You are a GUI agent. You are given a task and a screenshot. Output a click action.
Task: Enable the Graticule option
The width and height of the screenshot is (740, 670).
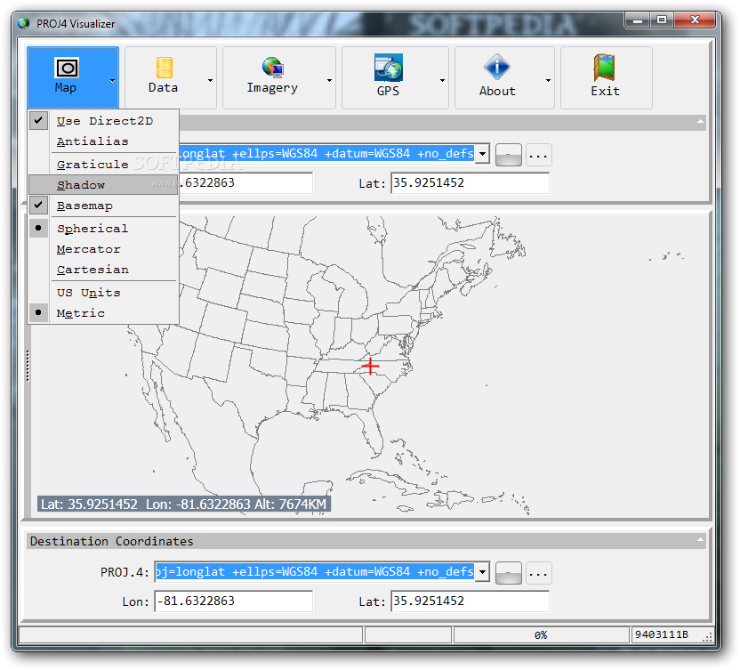click(103, 165)
